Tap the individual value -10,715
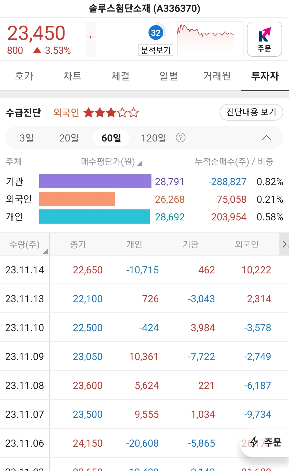Viewport: 289px width, 471px height. pos(142,270)
